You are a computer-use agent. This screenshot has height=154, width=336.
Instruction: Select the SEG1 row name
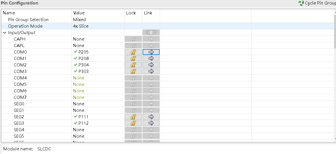click(x=19, y=110)
